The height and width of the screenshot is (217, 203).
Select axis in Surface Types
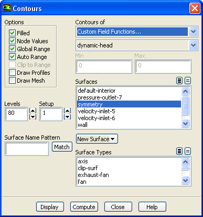click(x=129, y=161)
